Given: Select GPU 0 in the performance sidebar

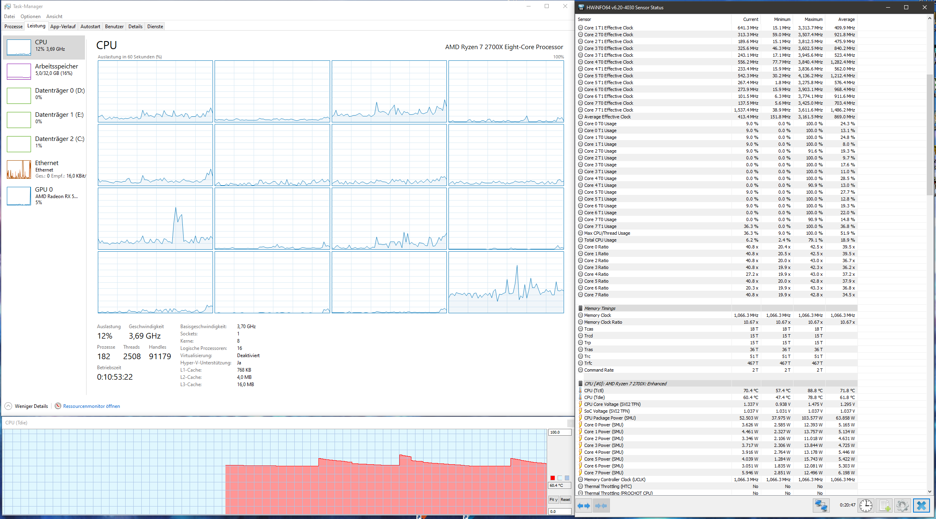Looking at the screenshot, I should tap(44, 196).
